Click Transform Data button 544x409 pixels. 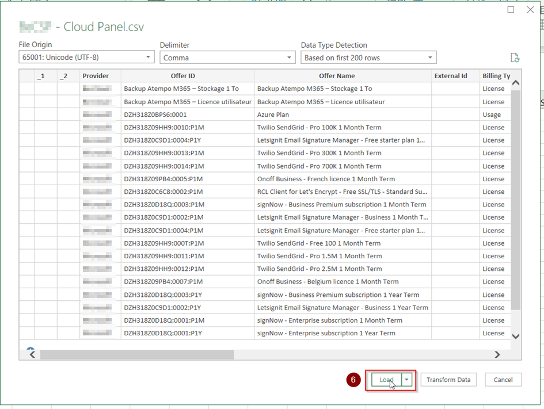pos(448,380)
